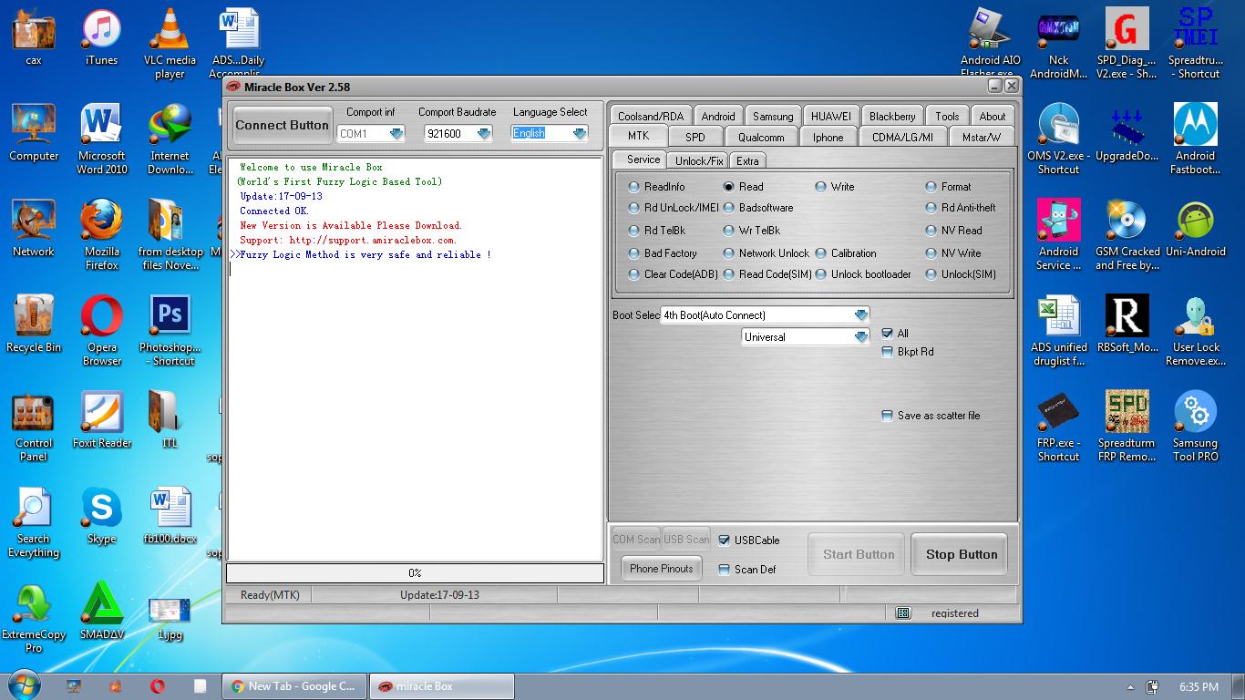Image resolution: width=1245 pixels, height=700 pixels.
Task: Open the Universal model dropdown
Action: 860,337
